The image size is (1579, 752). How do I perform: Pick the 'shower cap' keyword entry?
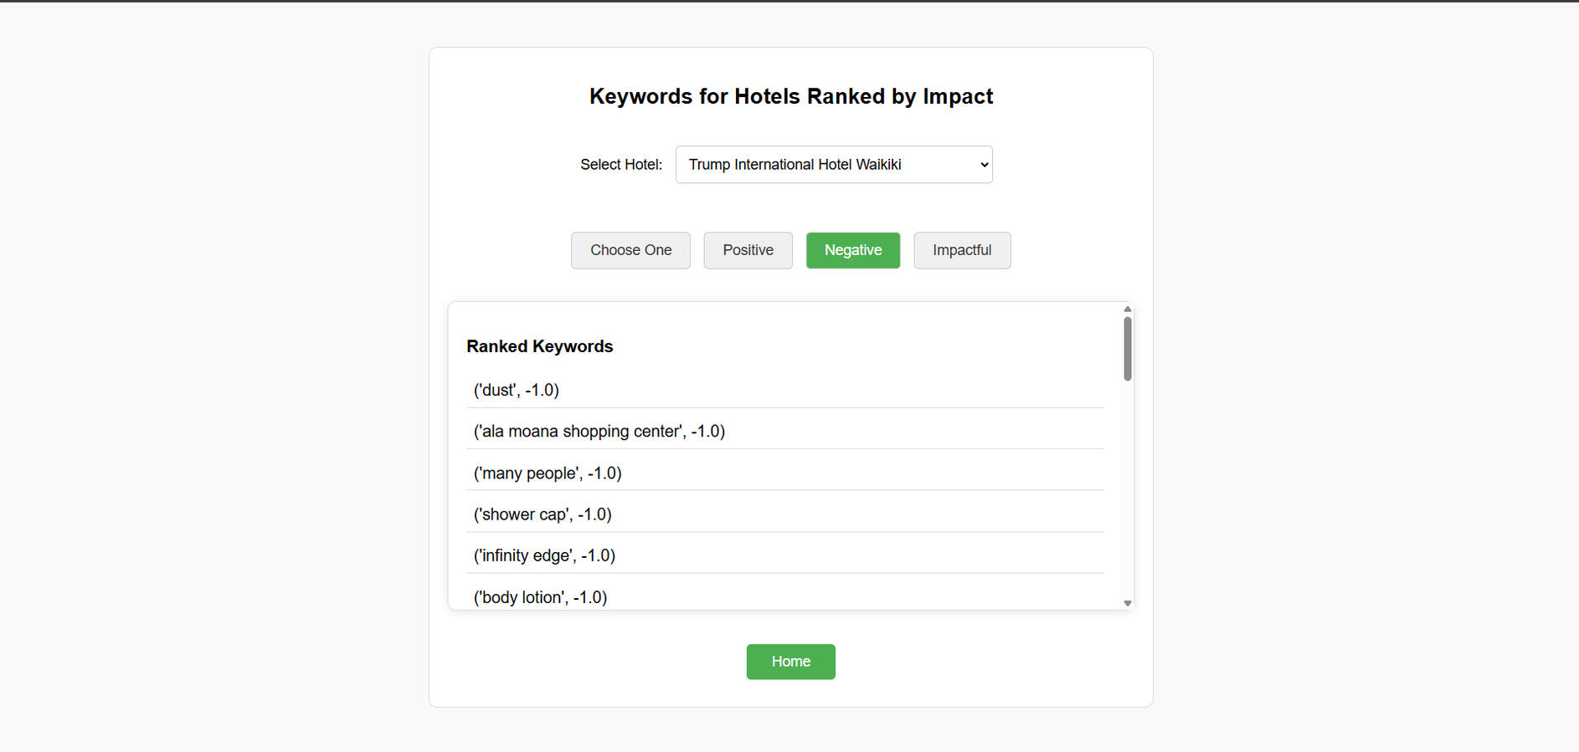click(543, 514)
